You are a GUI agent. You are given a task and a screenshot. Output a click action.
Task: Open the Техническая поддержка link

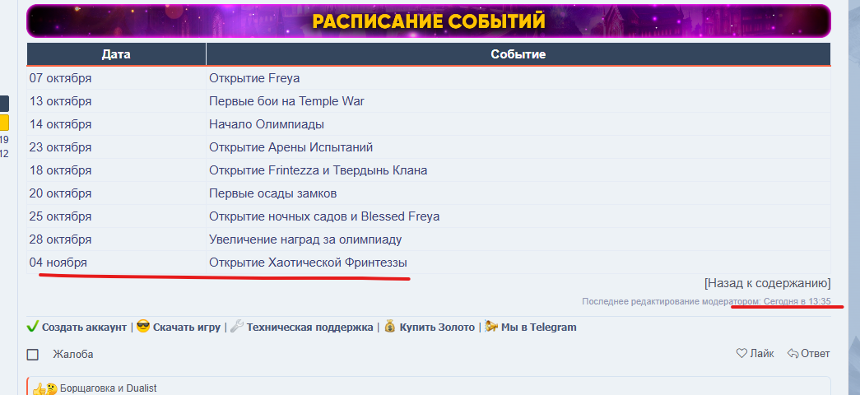309,327
